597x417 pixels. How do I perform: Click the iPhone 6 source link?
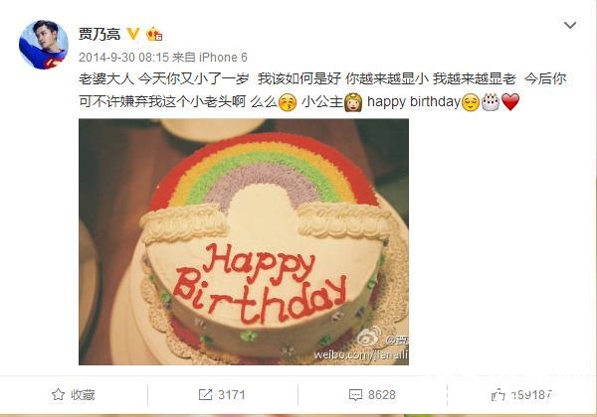point(223,58)
